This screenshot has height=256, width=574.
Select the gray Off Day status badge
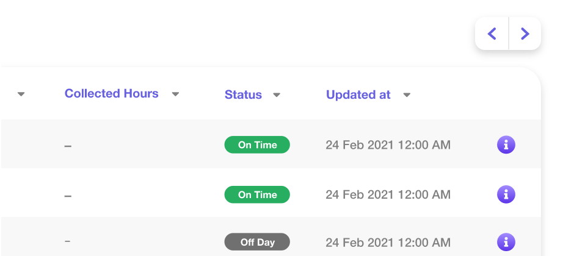coord(257,242)
